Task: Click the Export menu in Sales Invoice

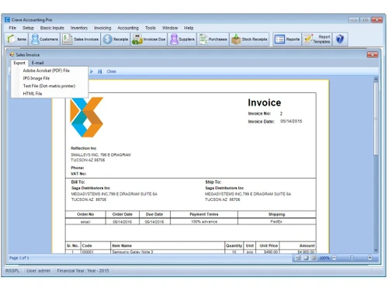Action: tap(19, 63)
